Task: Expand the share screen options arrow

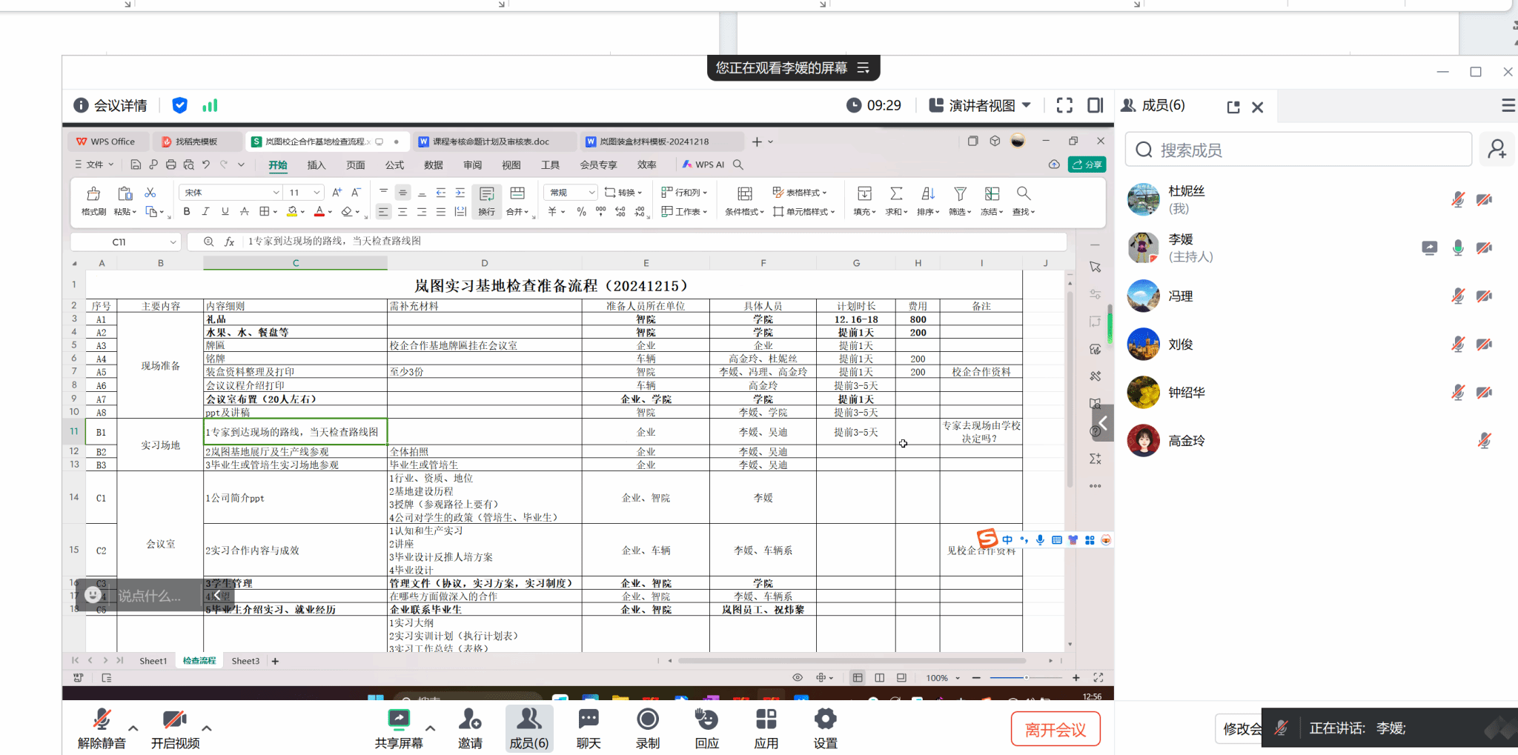Action: click(x=430, y=728)
